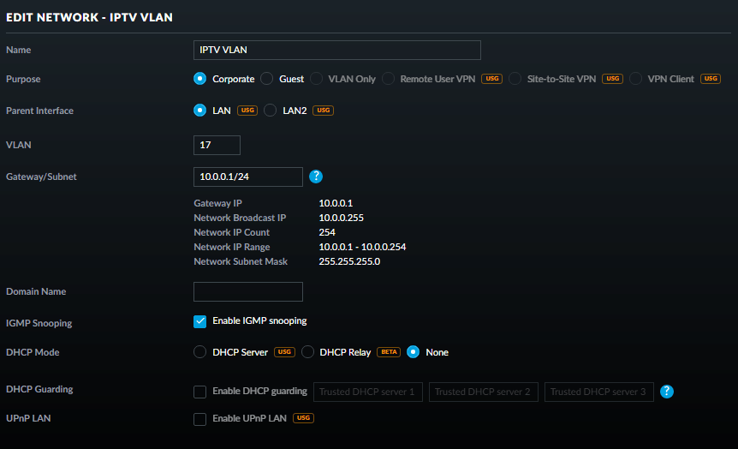Click the range 10.0.0.1 - 10.0.0.254
The height and width of the screenshot is (449, 738).
tap(362, 247)
